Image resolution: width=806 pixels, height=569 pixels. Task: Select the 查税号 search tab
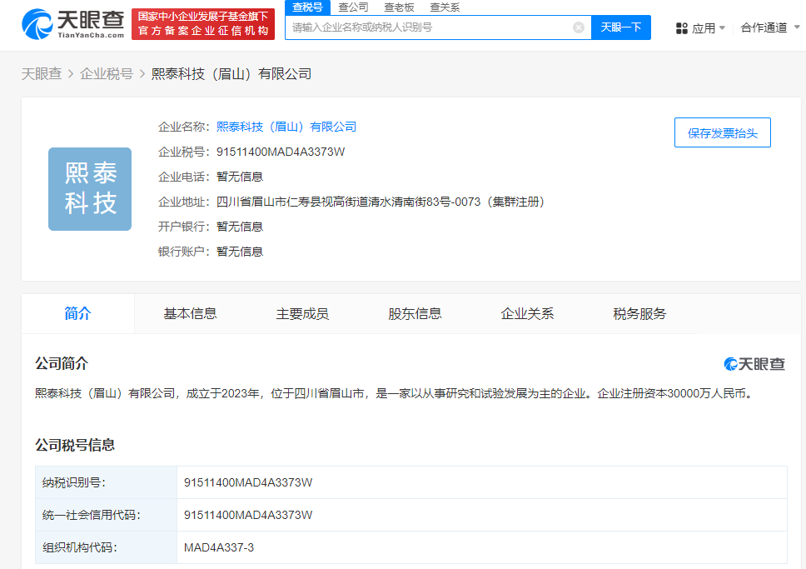click(x=307, y=7)
